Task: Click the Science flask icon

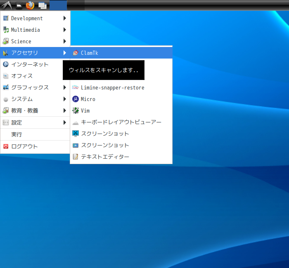Action: pyautogui.click(x=6, y=41)
